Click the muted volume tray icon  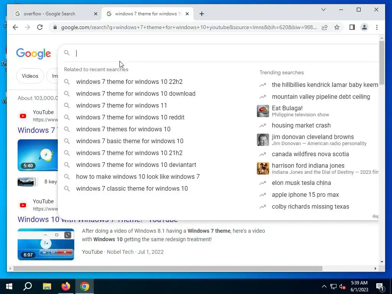pos(342,286)
